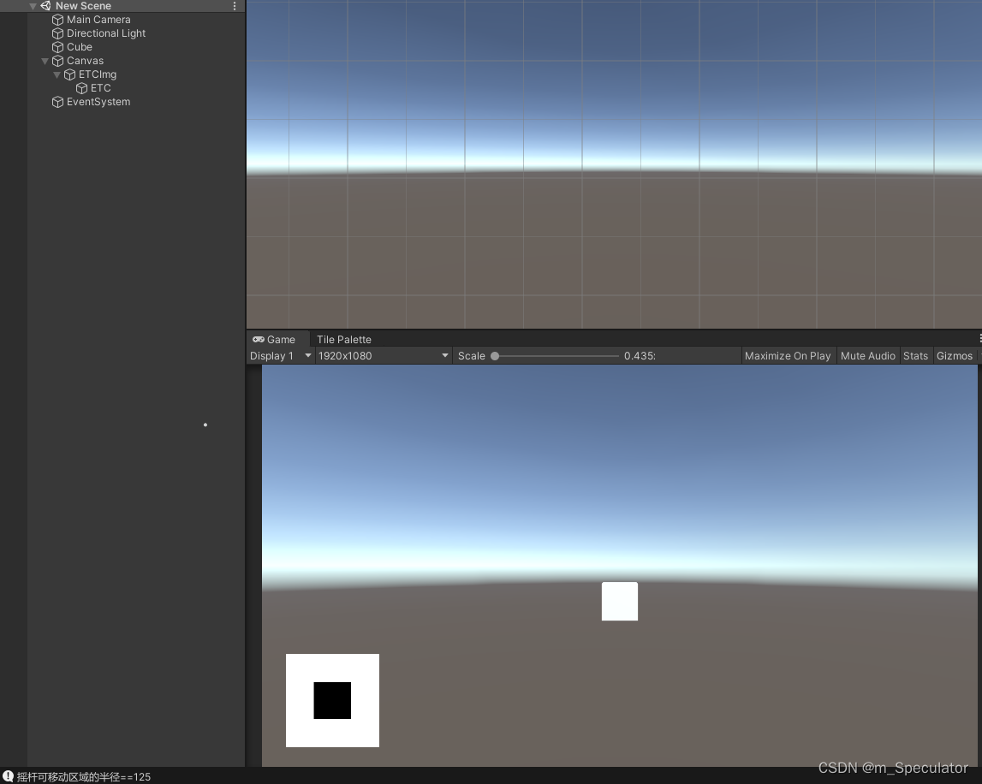The width and height of the screenshot is (982, 784).
Task: Click the cube icon beside ETC child
Action: point(81,88)
